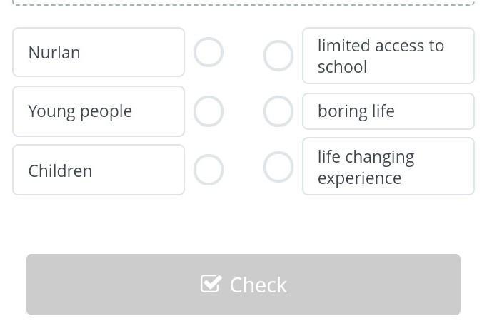Choose the circle next to boring life
The width and height of the screenshot is (487, 331).
(x=278, y=111)
